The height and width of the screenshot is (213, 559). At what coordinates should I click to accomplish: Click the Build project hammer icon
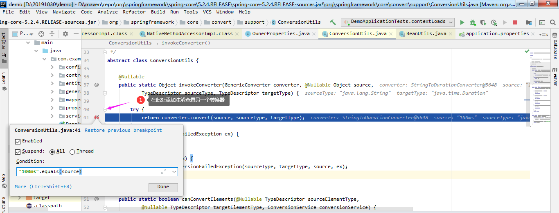click(333, 22)
